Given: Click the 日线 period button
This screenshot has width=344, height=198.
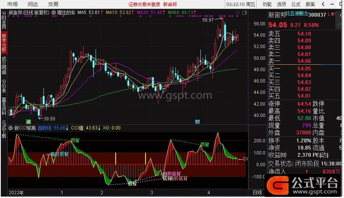Looking at the screenshot, I should click(x=257, y=192).
